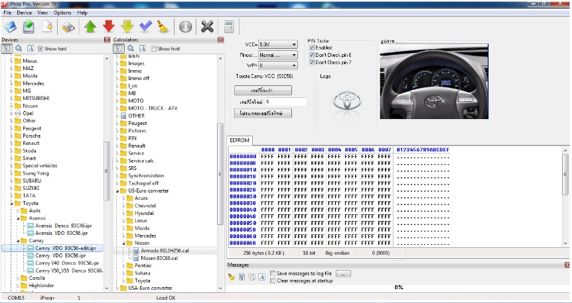572x303 pixels.
Task: Select the EEPROM tab
Action: [240, 140]
